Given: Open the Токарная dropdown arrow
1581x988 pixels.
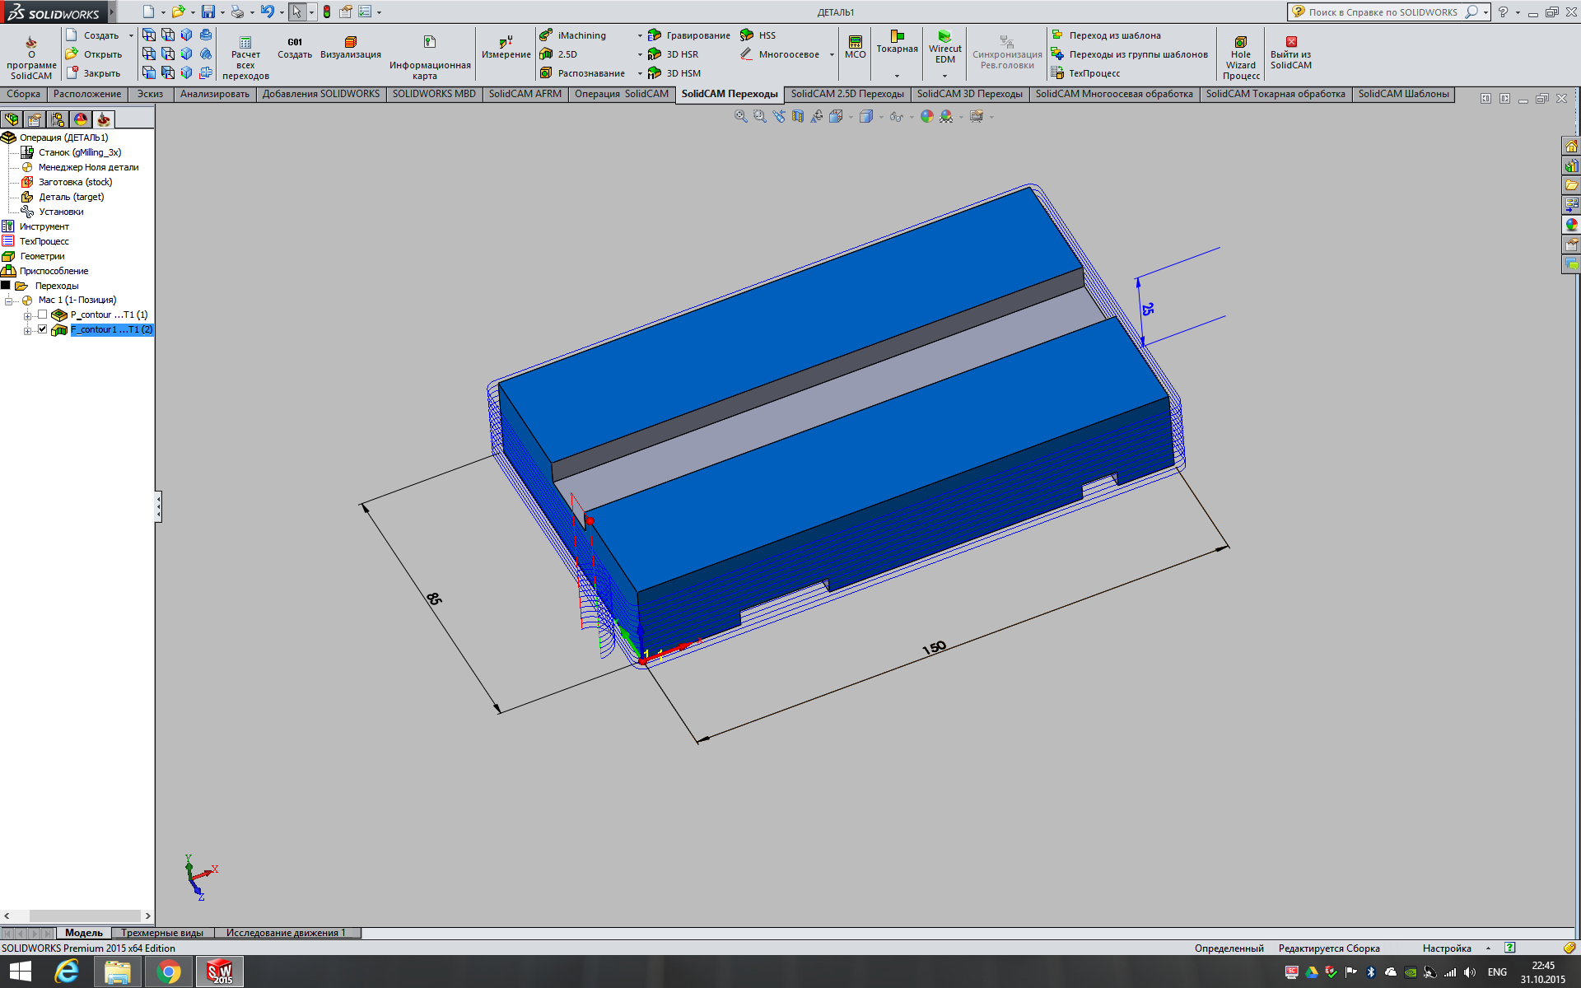Looking at the screenshot, I should click(897, 75).
